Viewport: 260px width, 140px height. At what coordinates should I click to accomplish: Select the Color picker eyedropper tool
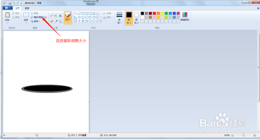(56, 21)
